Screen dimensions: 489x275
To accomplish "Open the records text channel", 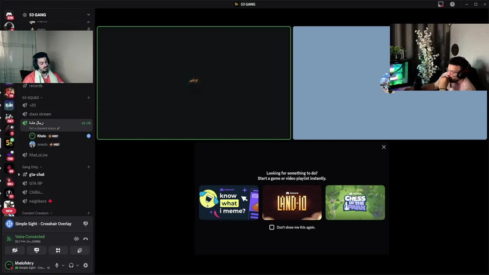I will click(x=57, y=86).
